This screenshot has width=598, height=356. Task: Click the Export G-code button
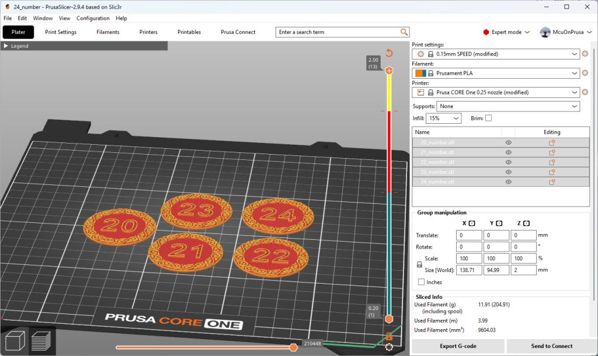click(458, 346)
